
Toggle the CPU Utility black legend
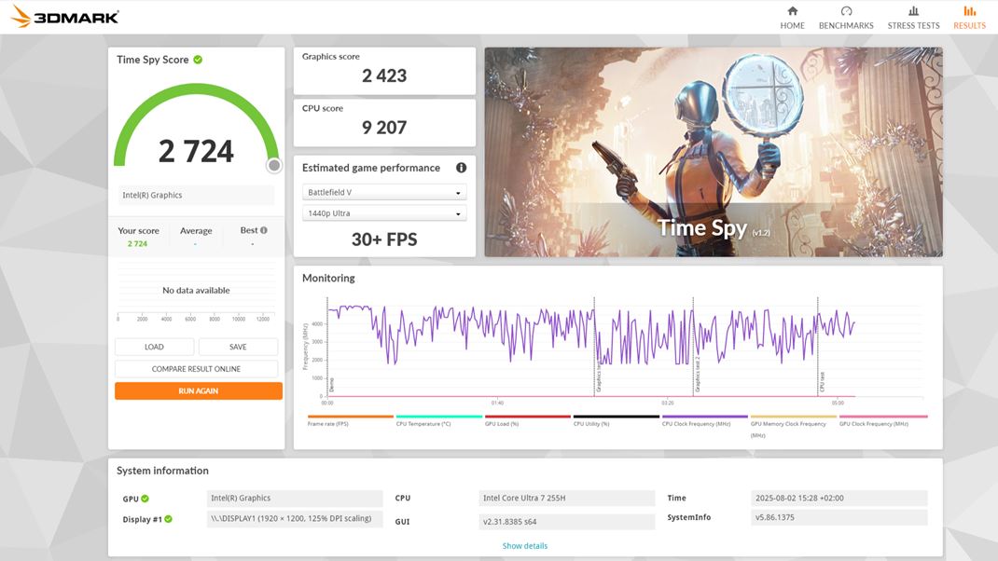pos(617,419)
